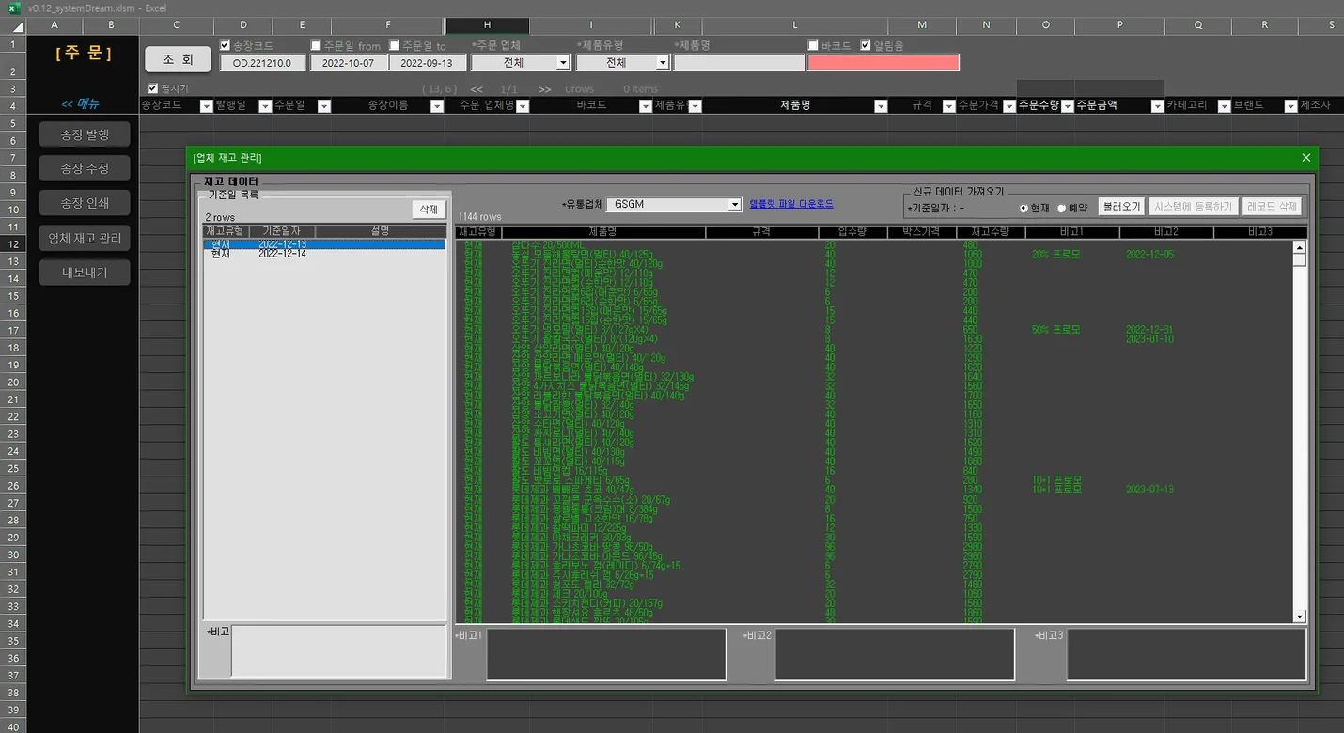Open the 발행일 column filter arrow
Viewport: 1344px width, 733px height.
click(265, 106)
